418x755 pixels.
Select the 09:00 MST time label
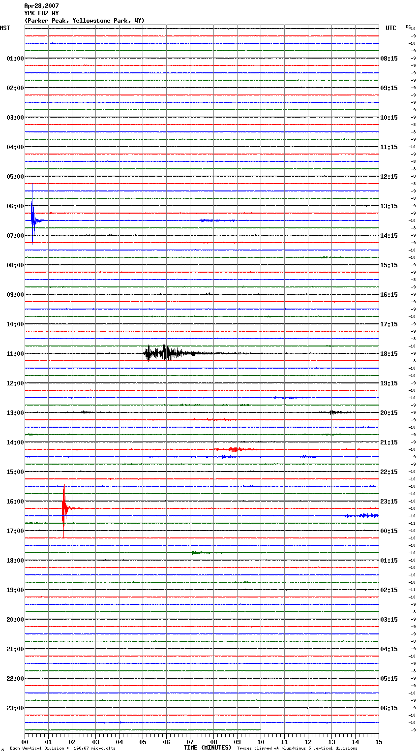pos(15,295)
